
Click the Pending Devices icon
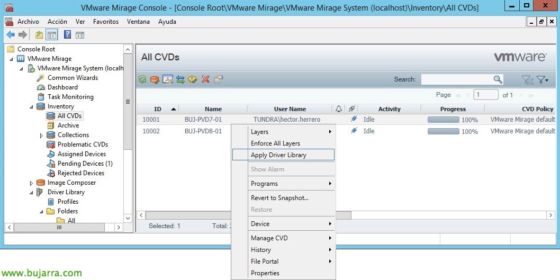tap(51, 164)
